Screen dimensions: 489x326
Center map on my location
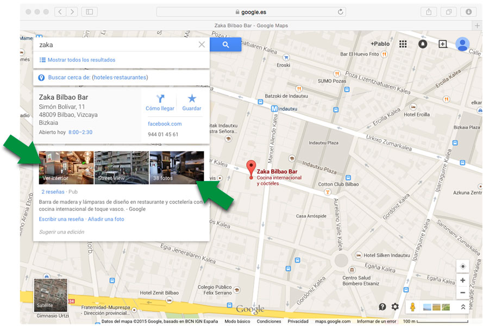point(463,266)
